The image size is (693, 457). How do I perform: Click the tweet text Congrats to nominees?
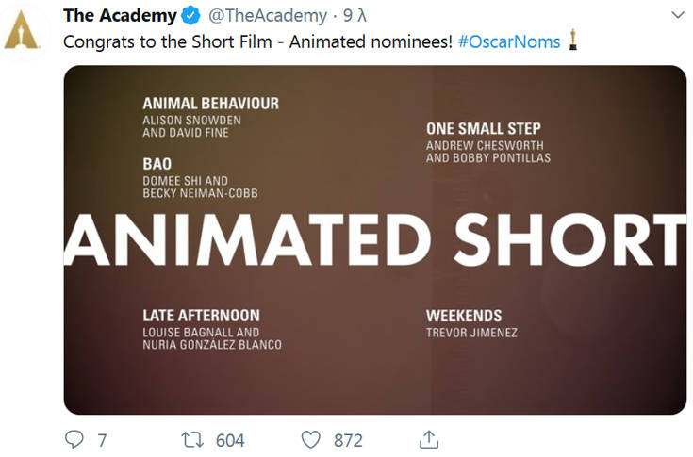coord(257,42)
